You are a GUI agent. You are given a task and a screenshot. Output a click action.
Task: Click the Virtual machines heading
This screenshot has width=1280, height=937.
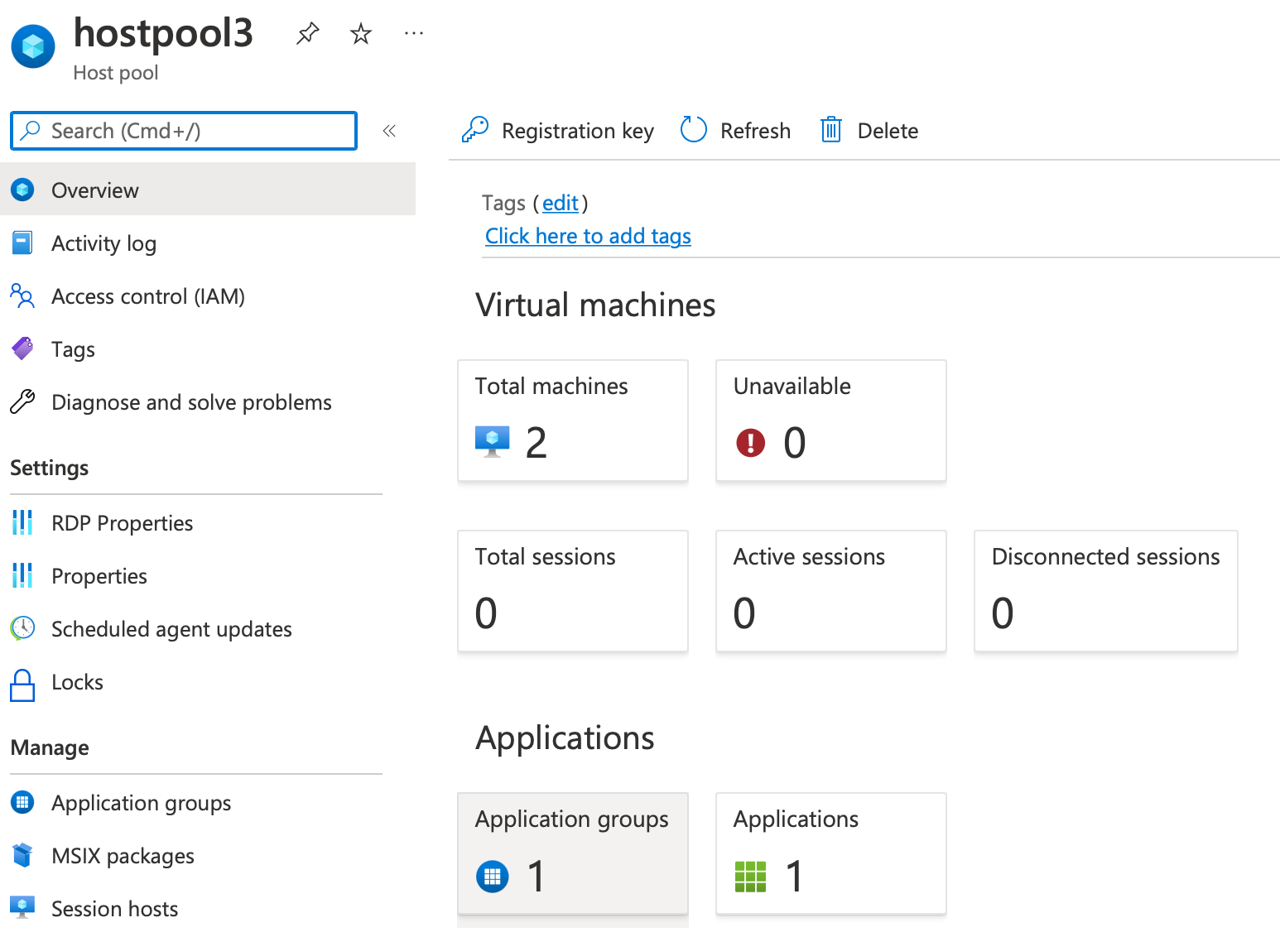pos(595,305)
